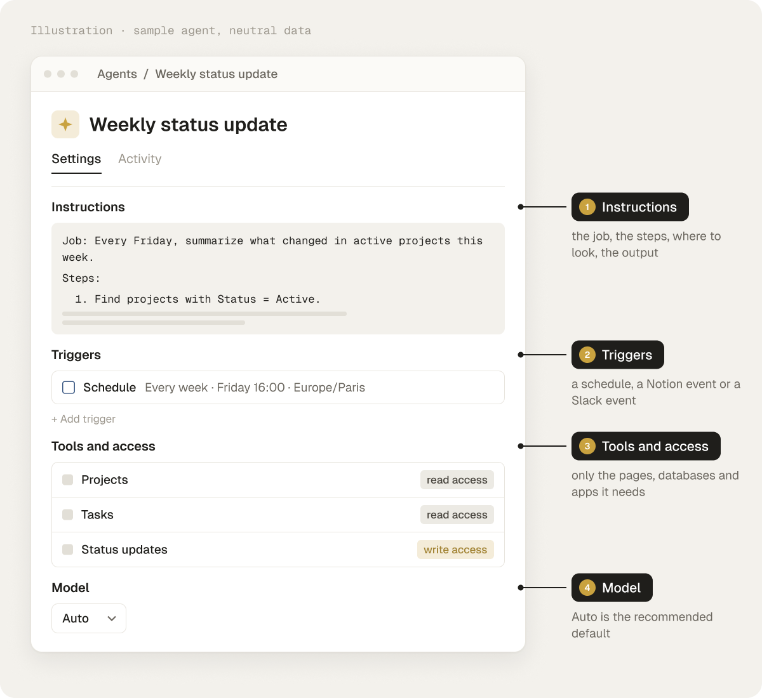Click the Tasks row label

point(97,515)
